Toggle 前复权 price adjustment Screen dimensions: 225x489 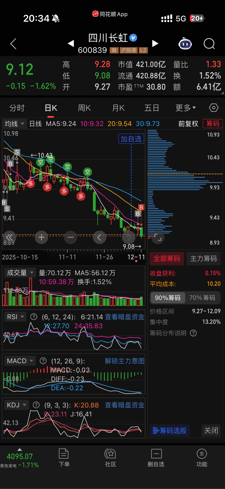(x=188, y=124)
